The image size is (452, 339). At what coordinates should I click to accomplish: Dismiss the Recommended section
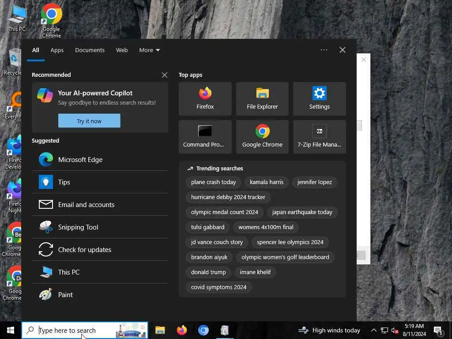pos(165,75)
